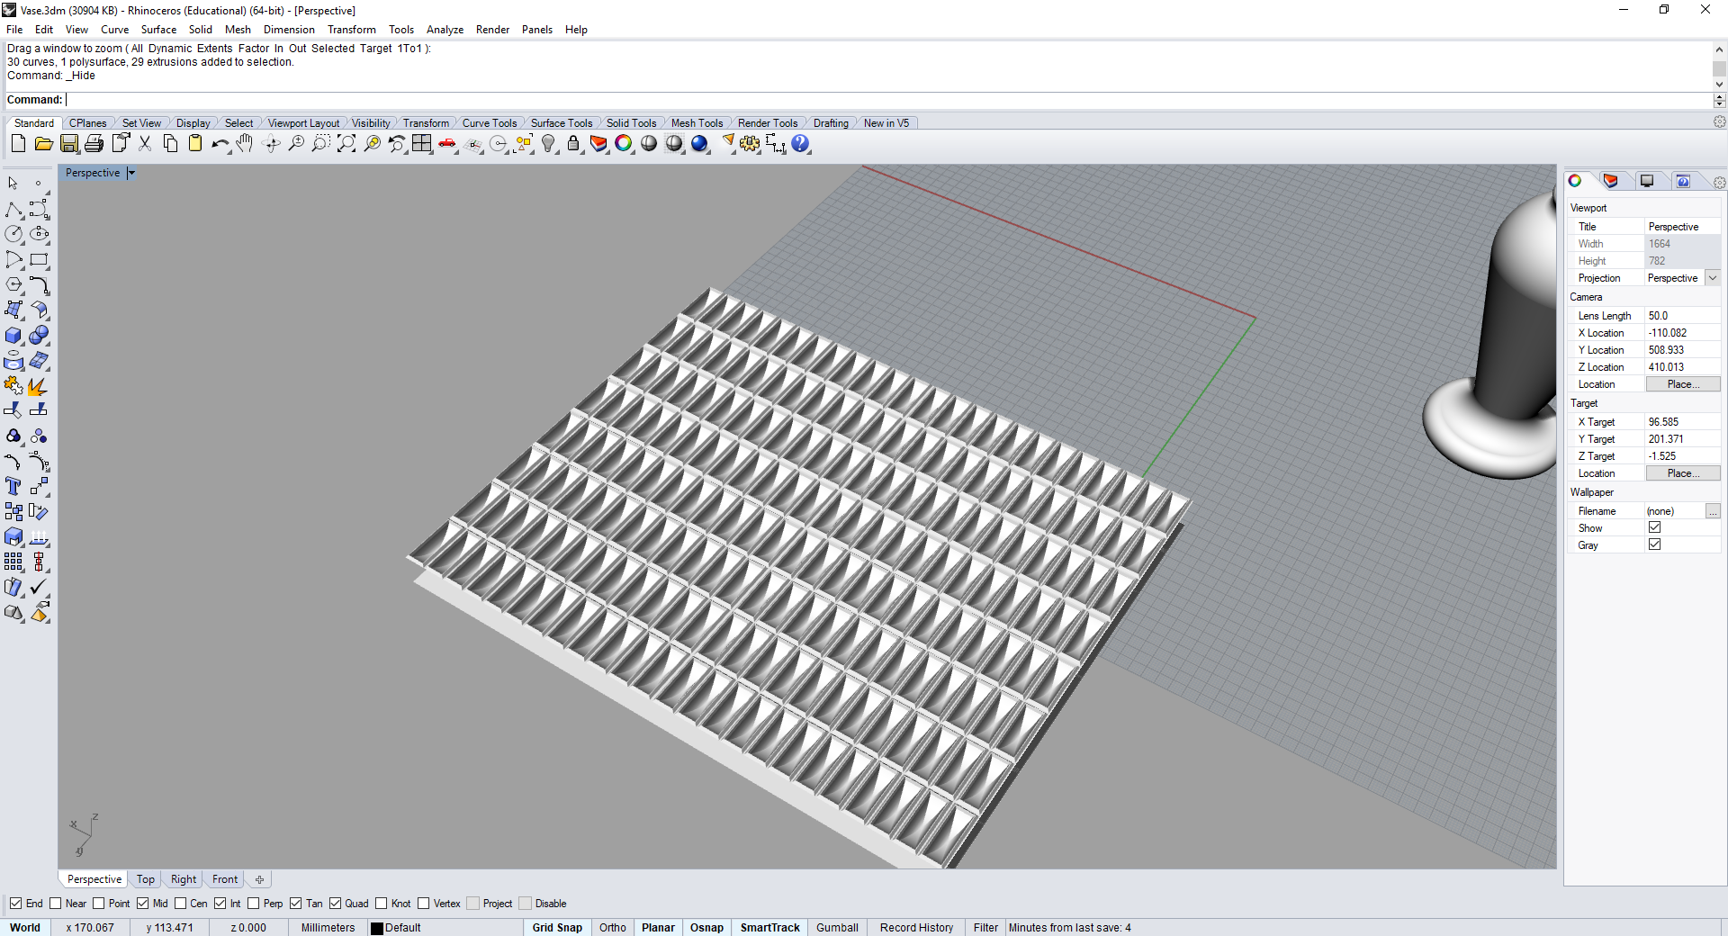The image size is (1728, 936).
Task: Switch to the Curve Tools toolbar tab
Action: point(489,123)
